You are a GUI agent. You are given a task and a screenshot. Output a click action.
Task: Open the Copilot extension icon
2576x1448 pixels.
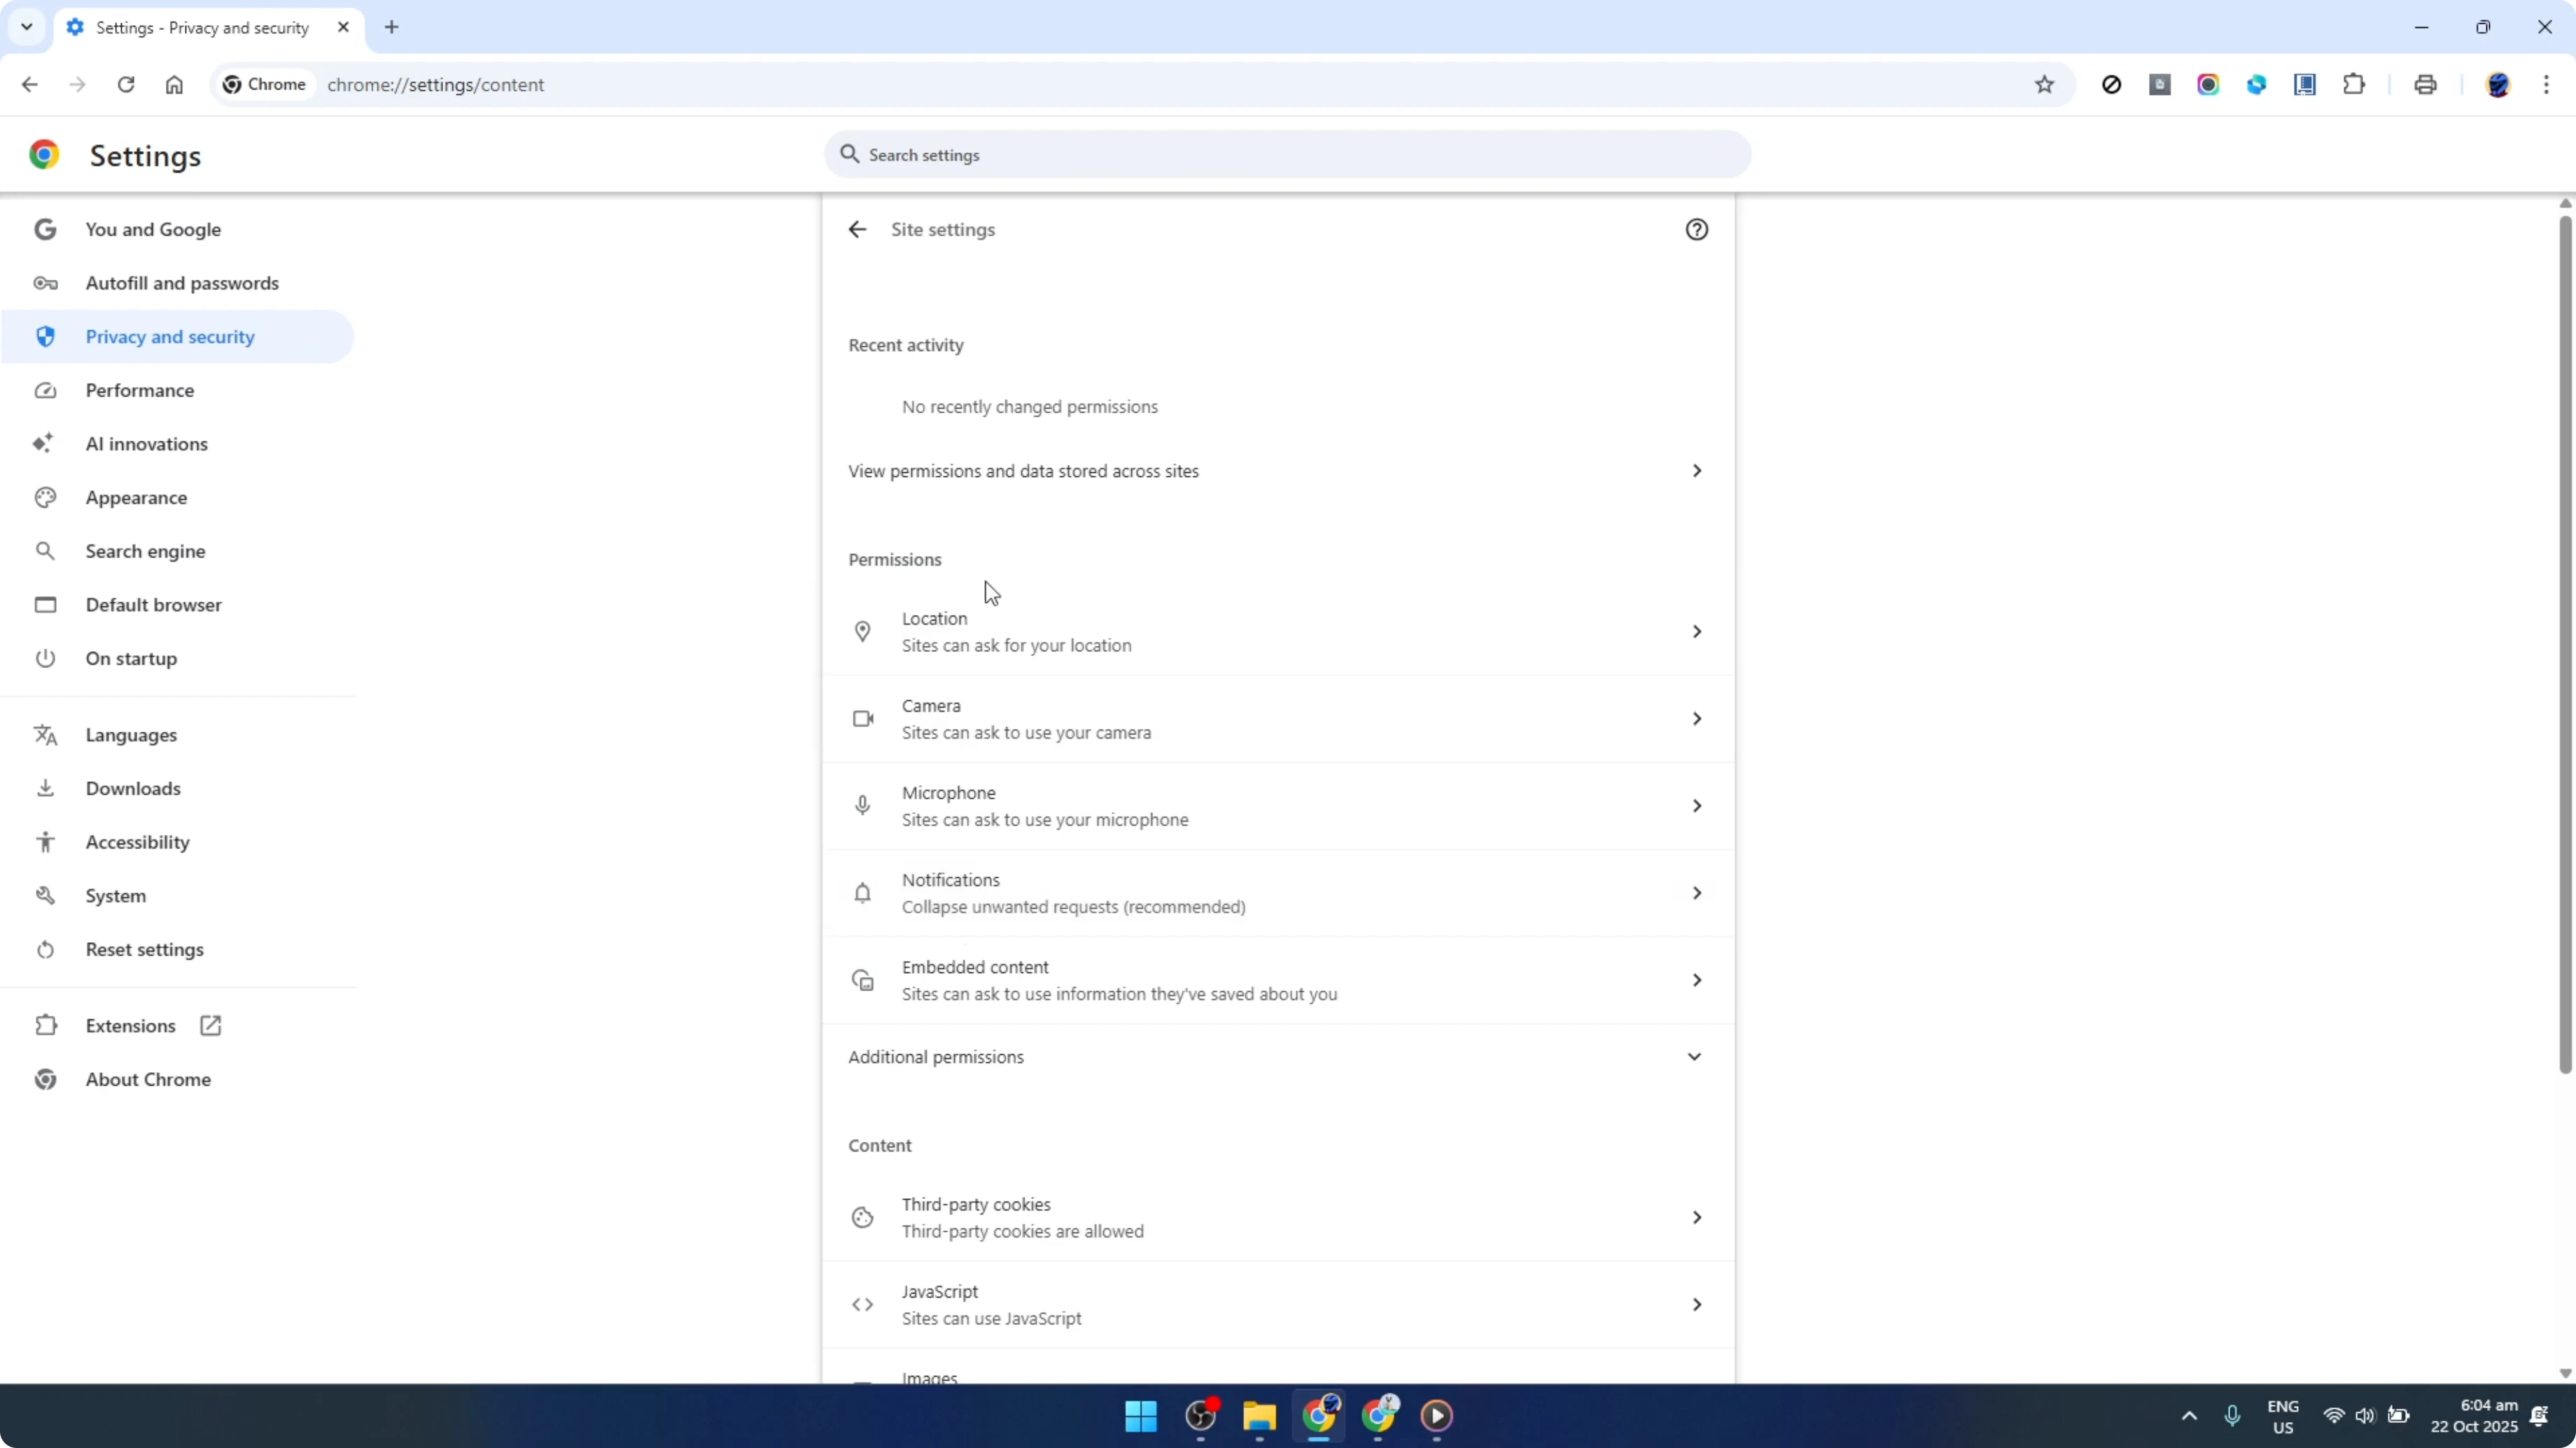pyautogui.click(x=2257, y=85)
